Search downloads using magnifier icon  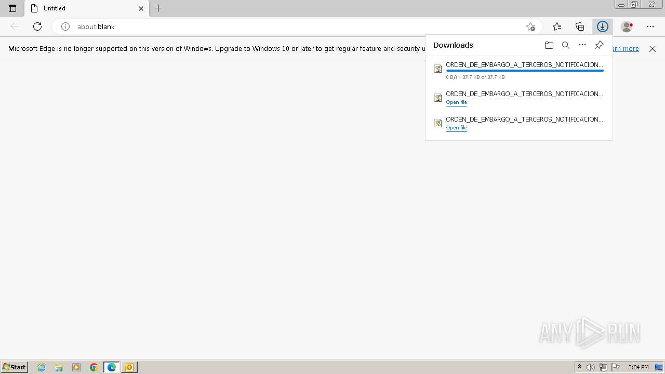[x=566, y=45]
